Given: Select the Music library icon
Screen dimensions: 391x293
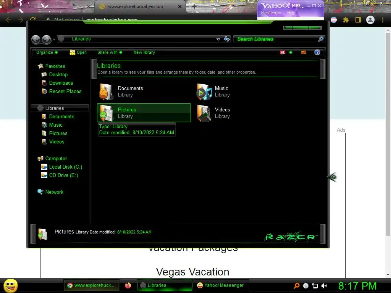Looking at the screenshot, I should click(x=204, y=92).
